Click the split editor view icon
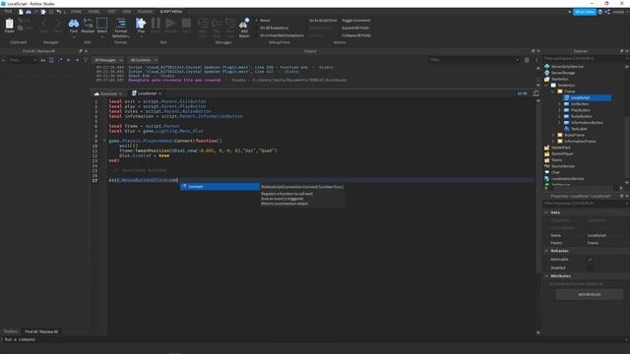 (x=535, y=93)
